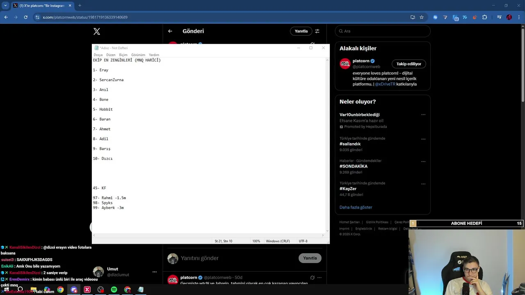Open more options for #KayZer trend
This screenshot has width=525, height=295.
coord(423,184)
